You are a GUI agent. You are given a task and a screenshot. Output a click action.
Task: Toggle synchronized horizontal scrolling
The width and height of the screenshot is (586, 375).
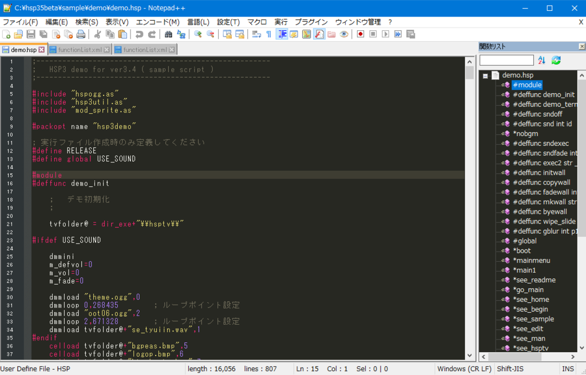(x=240, y=34)
